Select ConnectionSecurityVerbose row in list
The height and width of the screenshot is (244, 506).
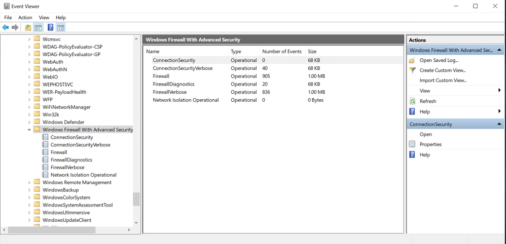tap(273, 68)
